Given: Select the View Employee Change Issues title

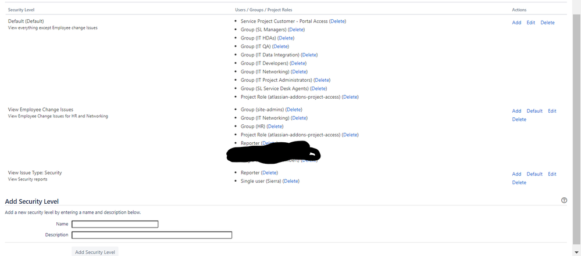Looking at the screenshot, I should [x=41, y=110].
